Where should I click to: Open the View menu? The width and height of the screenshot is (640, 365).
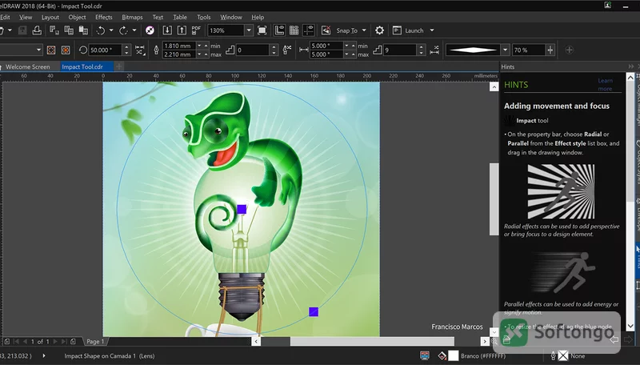point(26,17)
